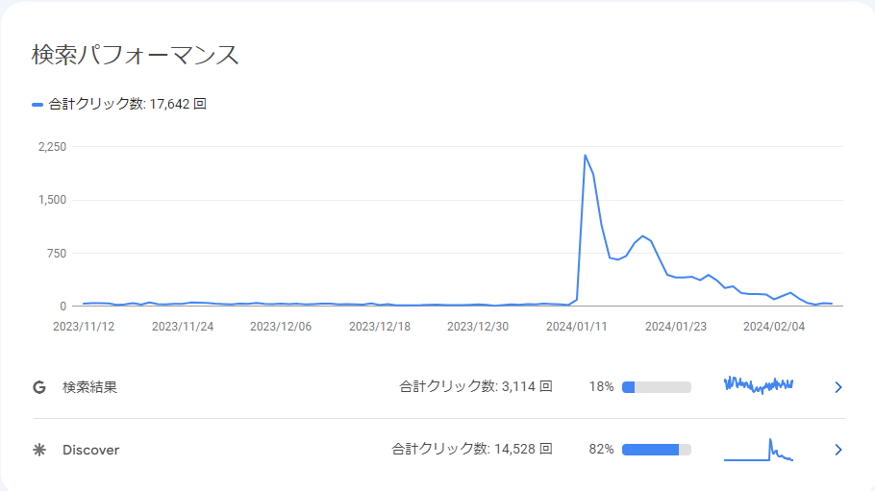Click the Discover asterisk icon
The height and width of the screenshot is (491, 875).
[x=39, y=450]
